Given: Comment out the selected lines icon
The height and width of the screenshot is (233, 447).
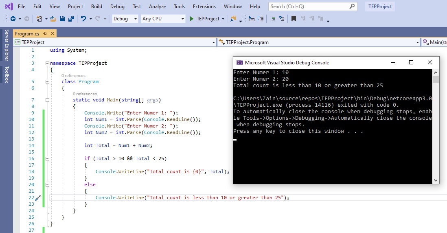Looking at the screenshot, I should [x=273, y=19].
